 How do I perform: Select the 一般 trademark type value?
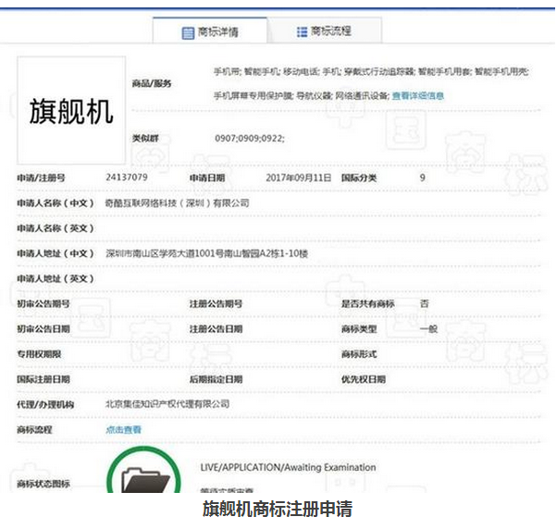pos(428,328)
